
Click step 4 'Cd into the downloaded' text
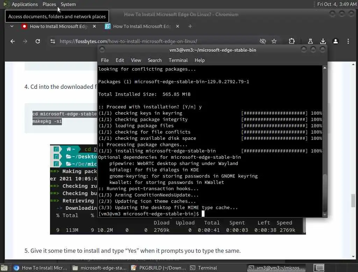(x=61, y=87)
